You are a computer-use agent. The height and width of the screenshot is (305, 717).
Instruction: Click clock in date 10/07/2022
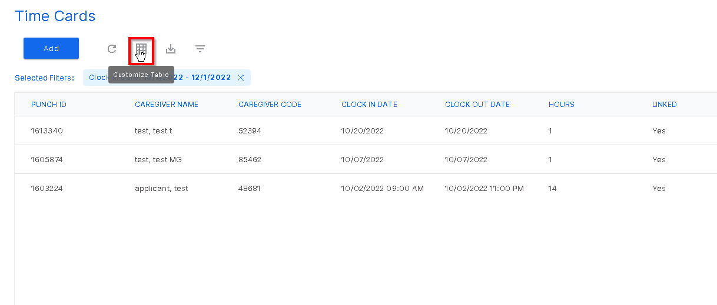click(363, 159)
